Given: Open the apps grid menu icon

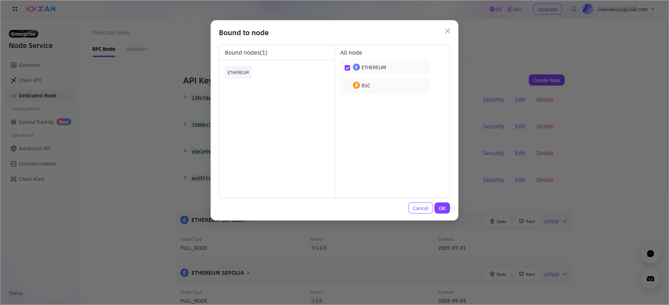Looking at the screenshot, I should click(15, 9).
